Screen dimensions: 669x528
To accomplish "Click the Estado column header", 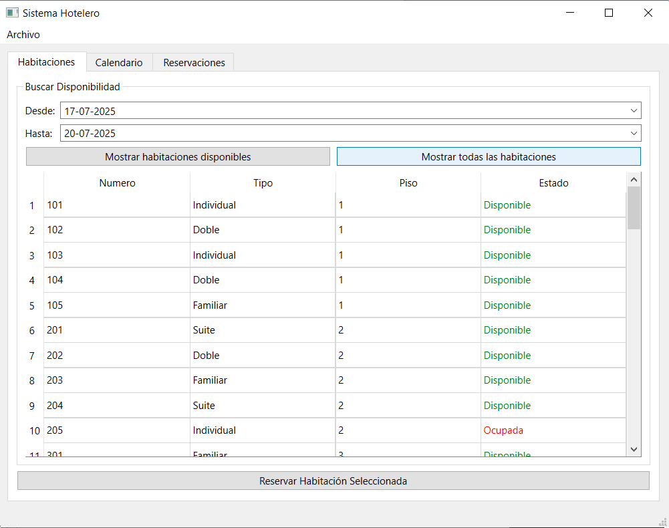I will 553,182.
